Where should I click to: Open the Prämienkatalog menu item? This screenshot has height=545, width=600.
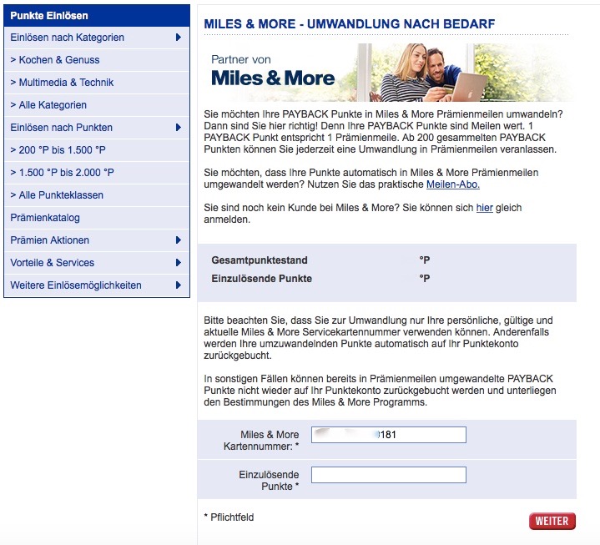click(45, 218)
